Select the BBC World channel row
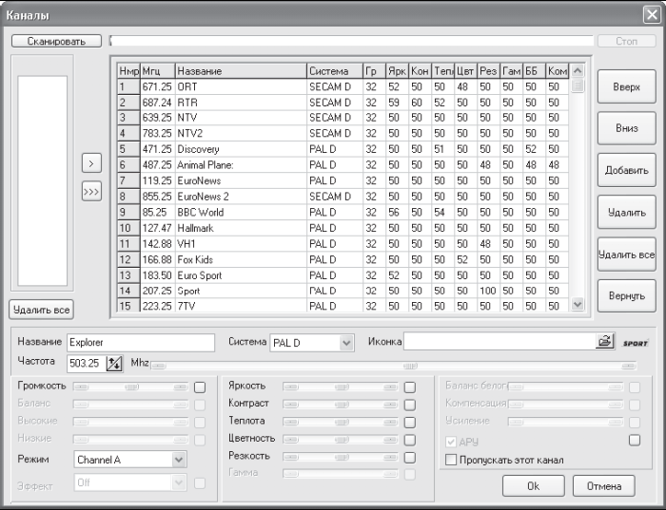Image resolution: width=666 pixels, height=510 pixels. pos(343,213)
